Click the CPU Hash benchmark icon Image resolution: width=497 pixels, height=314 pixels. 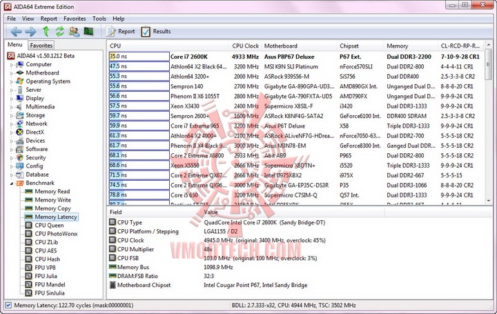pyautogui.click(x=29, y=259)
